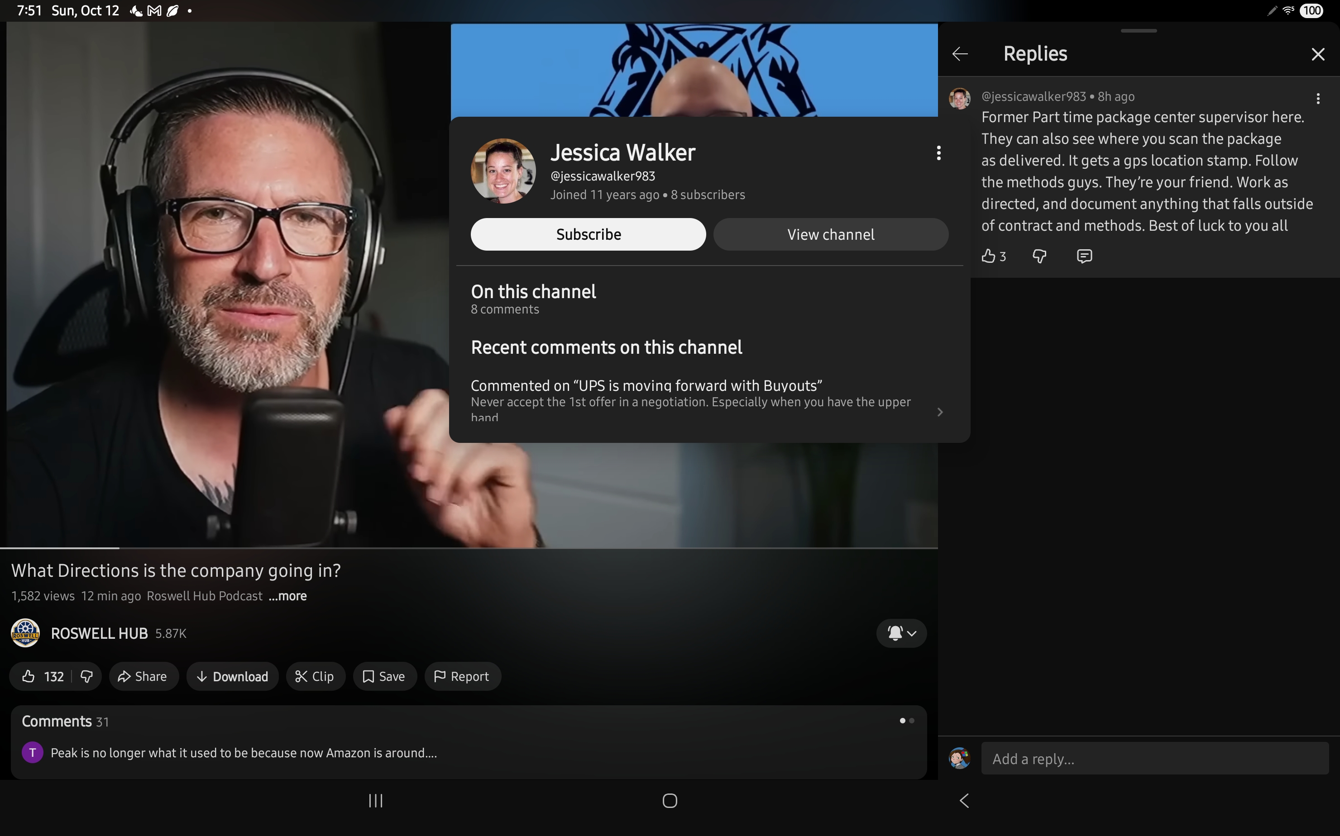1340x836 pixels.
Task: Go back using the Replies panel arrow
Action: (x=960, y=54)
